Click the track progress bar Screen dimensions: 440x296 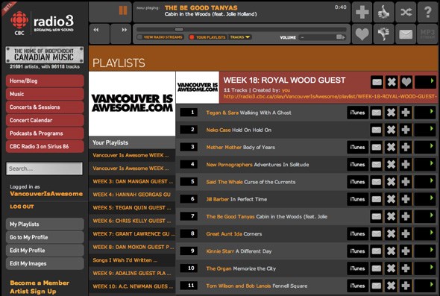click(242, 29)
